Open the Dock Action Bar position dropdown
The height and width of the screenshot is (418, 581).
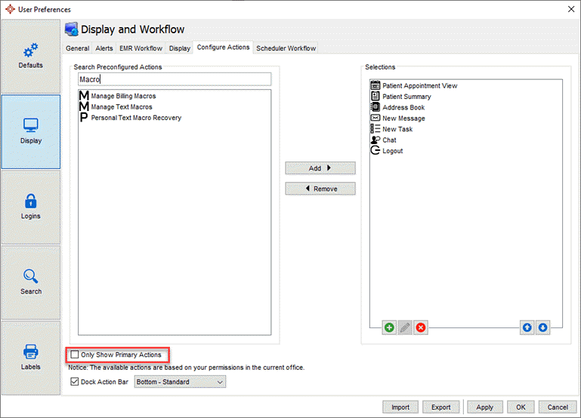point(180,382)
